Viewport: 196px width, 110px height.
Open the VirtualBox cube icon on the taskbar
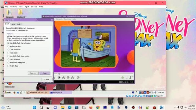126,107
